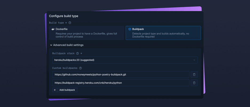The width and height of the screenshot is (250, 107).
Task: Delete the heroku/python buildpack entry
Action: tap(194, 83)
